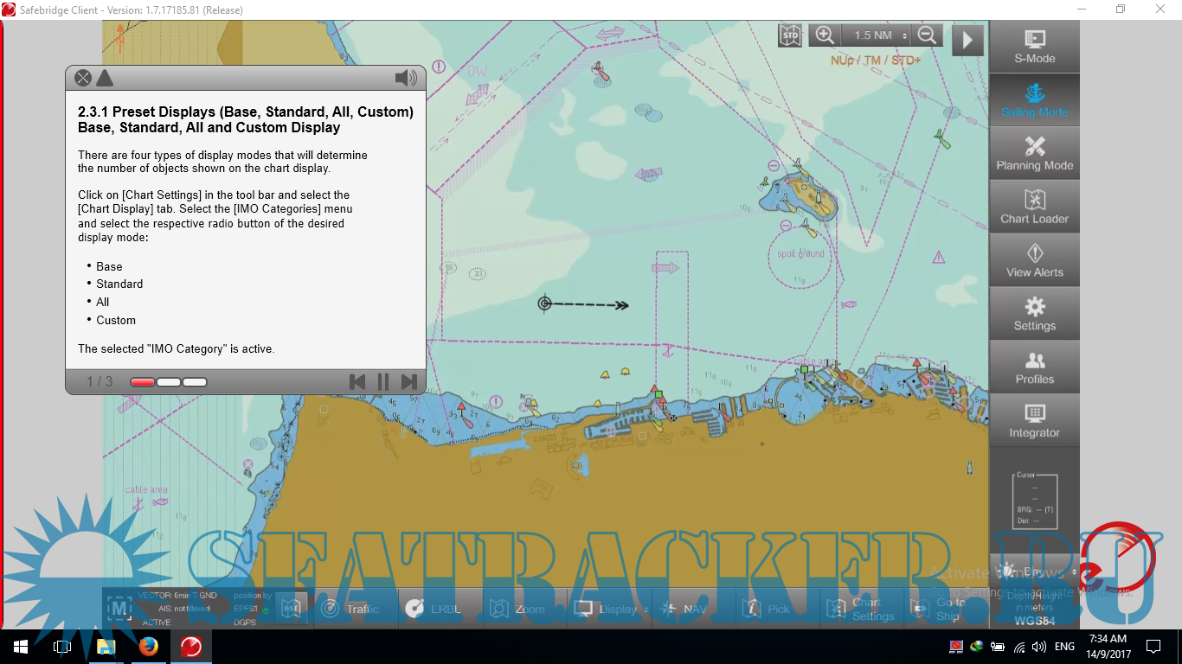This screenshot has width=1182, height=664.
Task: Click the zoom in magnifier icon
Action: [x=825, y=35]
